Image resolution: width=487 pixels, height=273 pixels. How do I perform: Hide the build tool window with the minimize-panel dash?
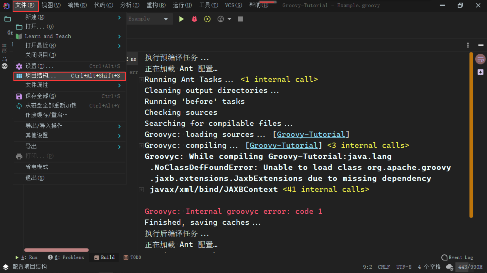tap(481, 45)
